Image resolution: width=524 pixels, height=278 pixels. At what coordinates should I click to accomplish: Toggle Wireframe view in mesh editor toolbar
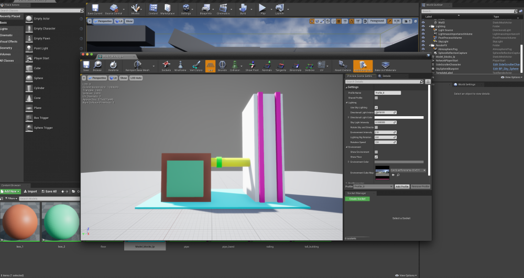click(x=180, y=65)
